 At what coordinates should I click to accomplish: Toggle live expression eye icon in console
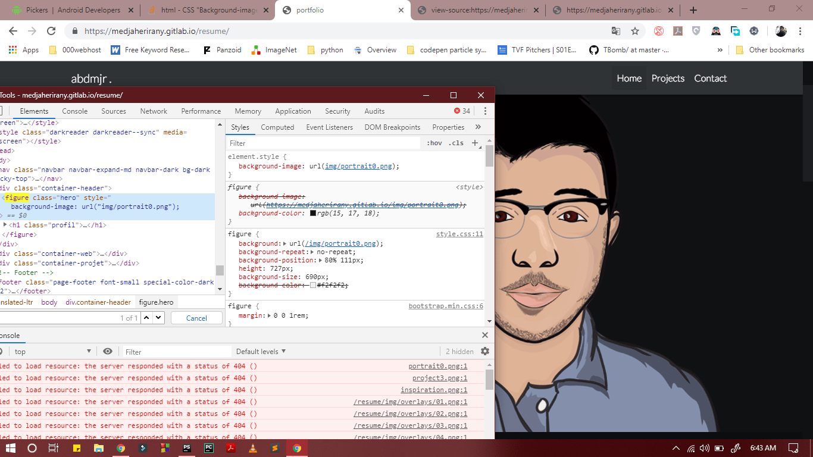108,351
